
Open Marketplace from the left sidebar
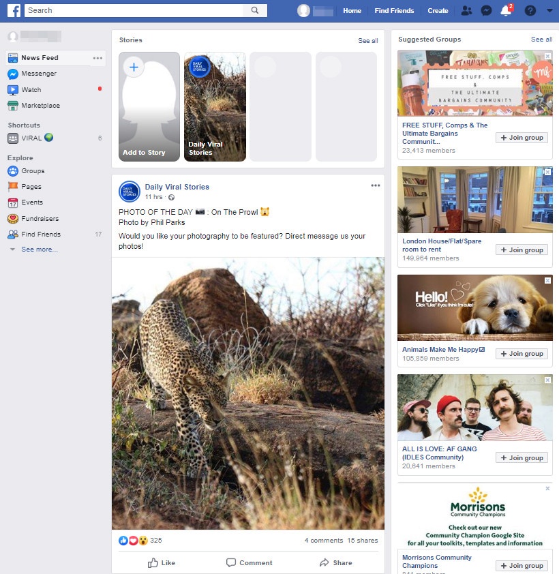pos(41,106)
